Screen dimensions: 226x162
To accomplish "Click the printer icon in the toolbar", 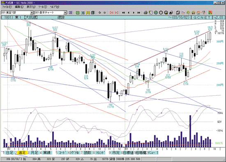I will (145, 13).
